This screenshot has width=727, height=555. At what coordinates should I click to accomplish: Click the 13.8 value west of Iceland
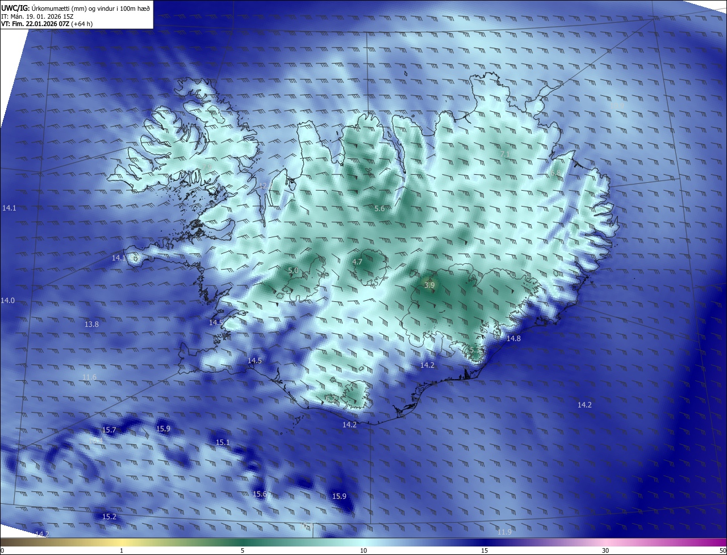click(x=91, y=325)
